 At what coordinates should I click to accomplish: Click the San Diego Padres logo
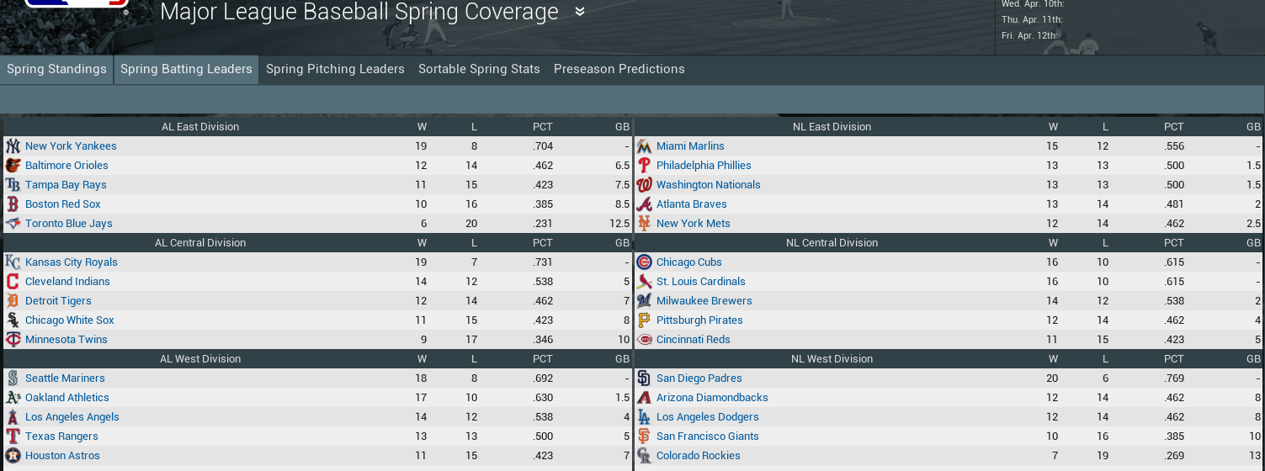(x=644, y=378)
